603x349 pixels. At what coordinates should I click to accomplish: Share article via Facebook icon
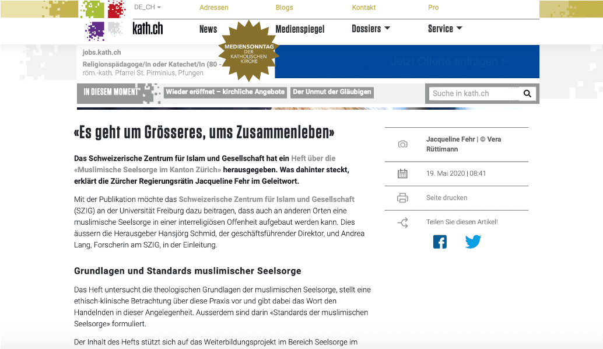point(440,242)
